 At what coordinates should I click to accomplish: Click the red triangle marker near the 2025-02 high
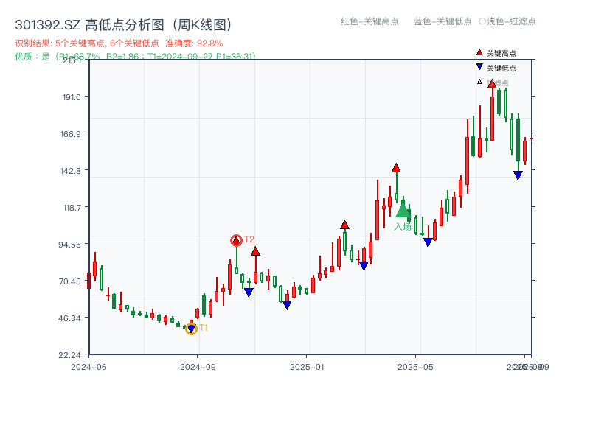344,224
